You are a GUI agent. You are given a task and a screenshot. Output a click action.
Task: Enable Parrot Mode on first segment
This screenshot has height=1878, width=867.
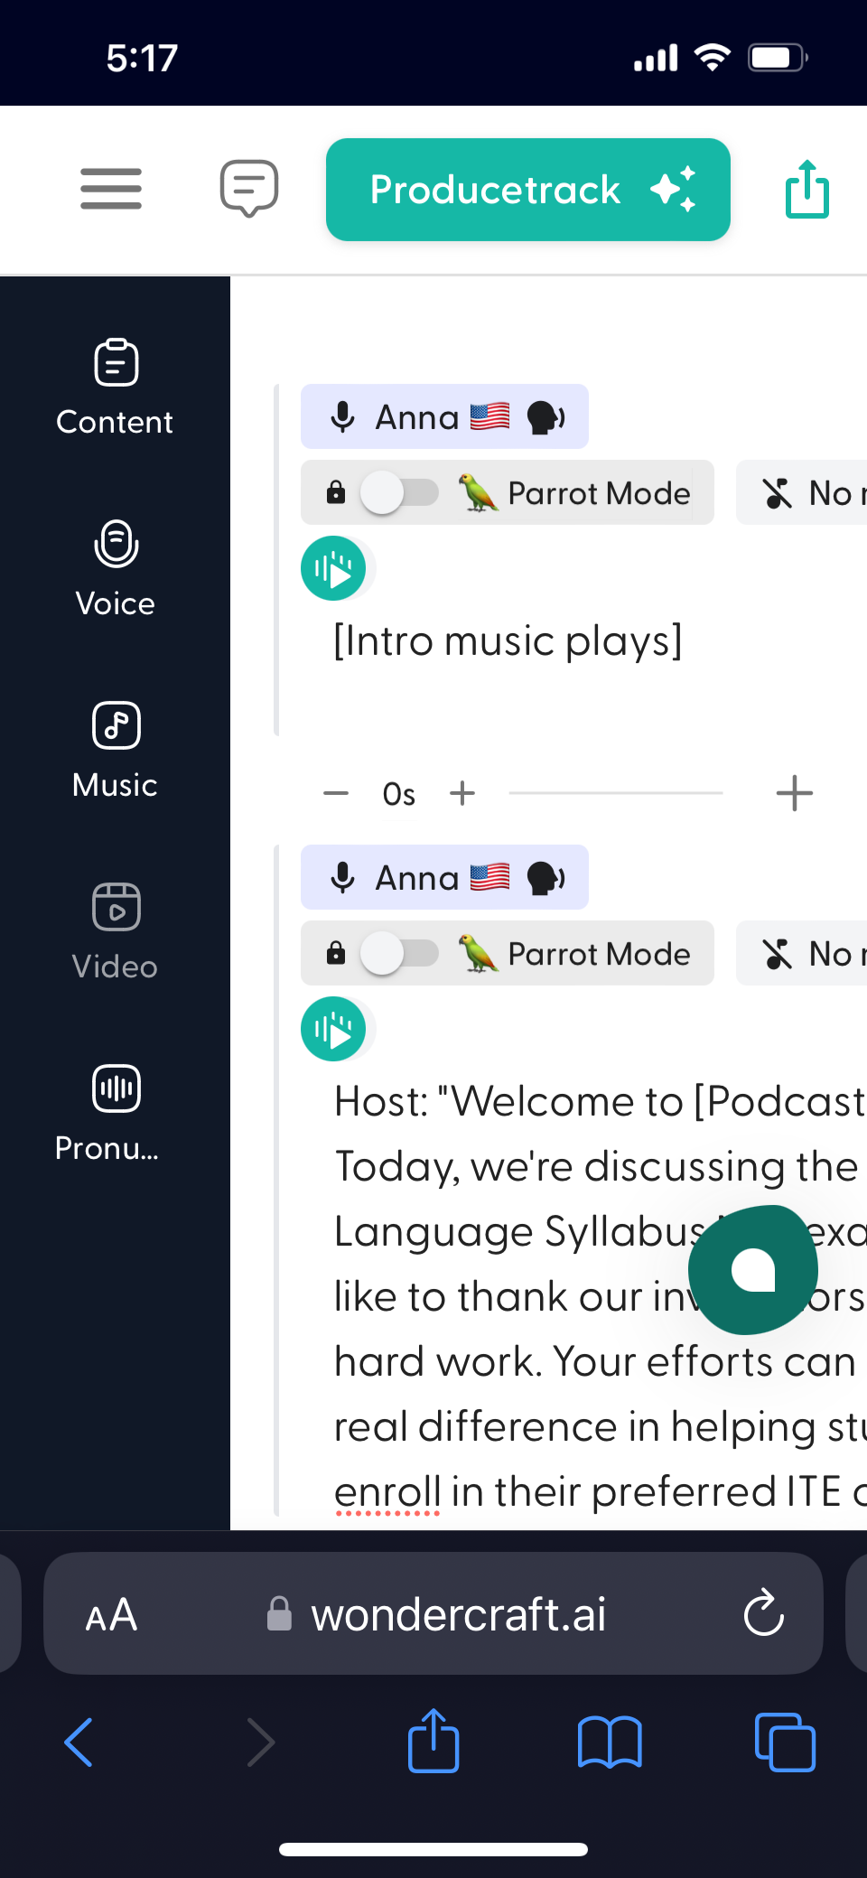pyautogui.click(x=399, y=493)
